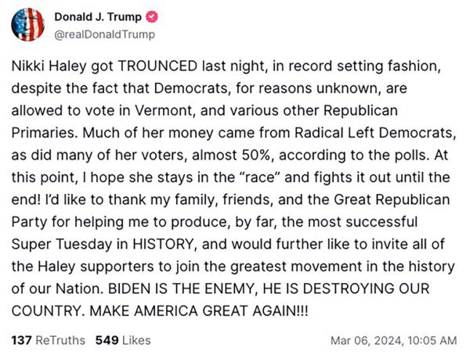470x358 pixels.
Task: Open the Mar 06, 2024 timestamp
Action: pyautogui.click(x=393, y=341)
